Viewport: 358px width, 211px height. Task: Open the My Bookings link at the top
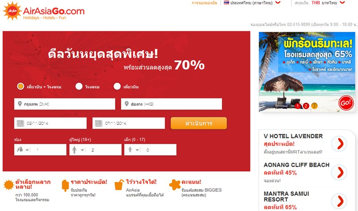pos(205,3)
